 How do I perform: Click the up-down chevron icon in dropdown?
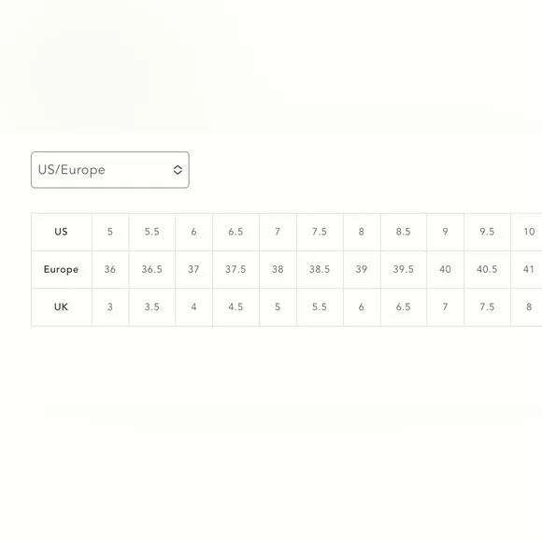pos(178,170)
